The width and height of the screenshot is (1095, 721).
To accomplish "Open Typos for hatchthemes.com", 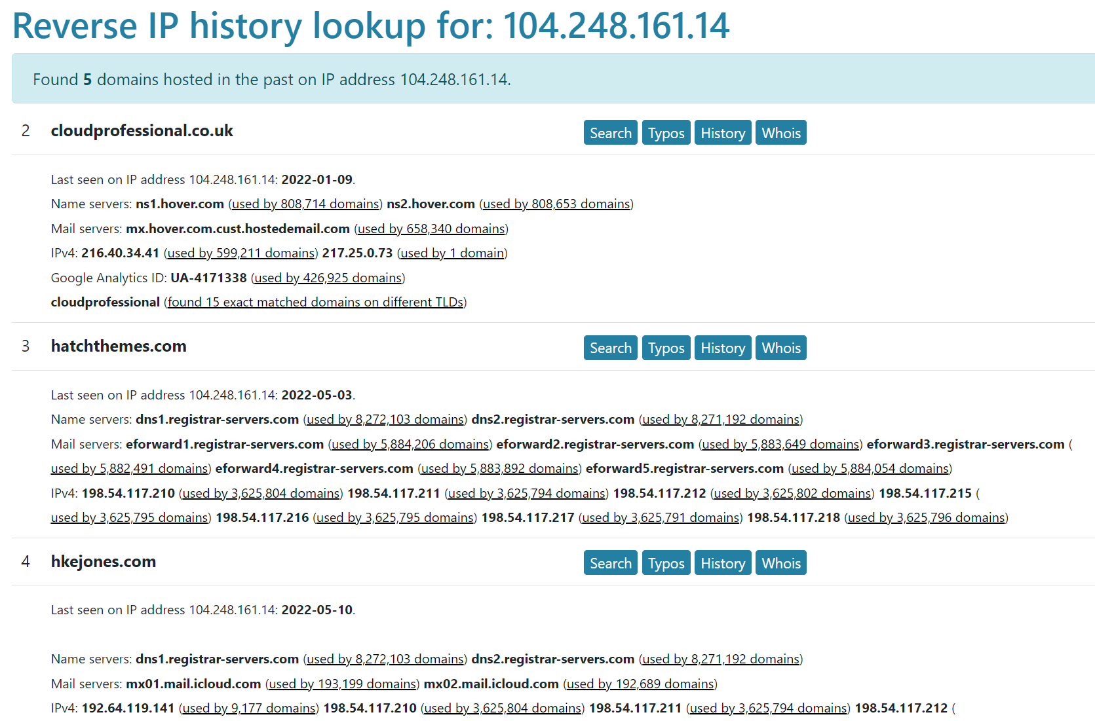I will point(666,348).
